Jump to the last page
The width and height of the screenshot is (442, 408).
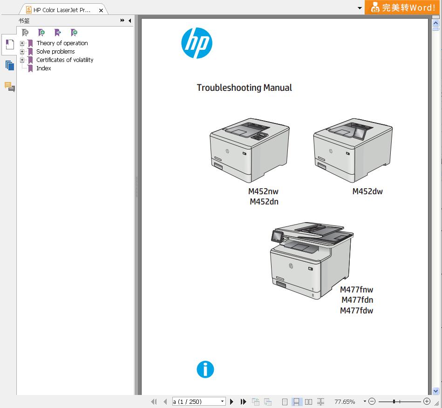(244, 401)
